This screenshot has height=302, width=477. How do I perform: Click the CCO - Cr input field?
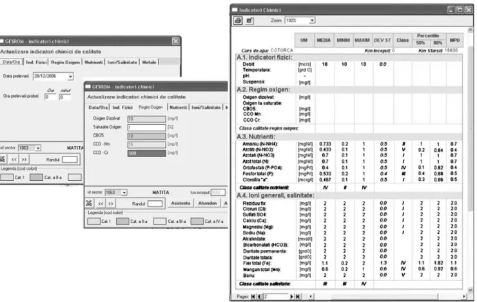tap(146, 153)
